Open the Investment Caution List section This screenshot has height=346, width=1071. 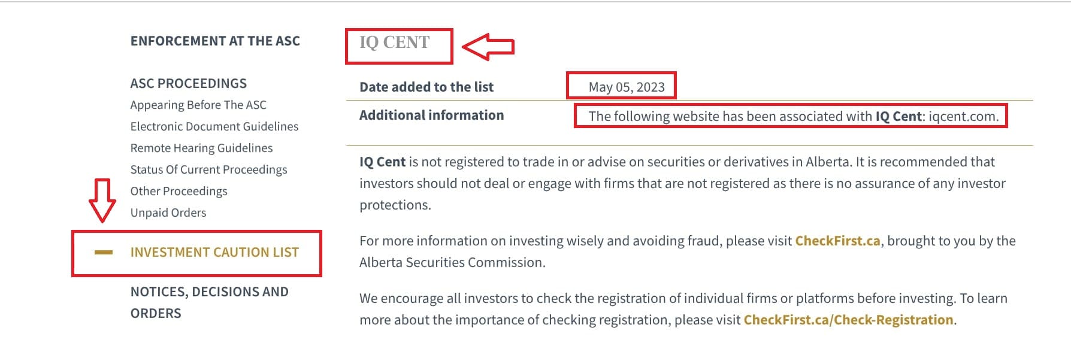click(x=214, y=253)
